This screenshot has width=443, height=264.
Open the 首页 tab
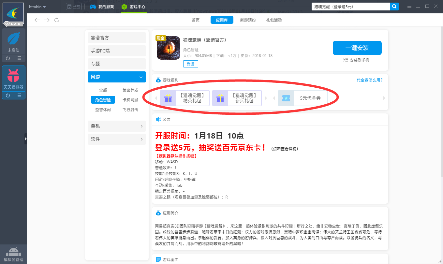196,20
